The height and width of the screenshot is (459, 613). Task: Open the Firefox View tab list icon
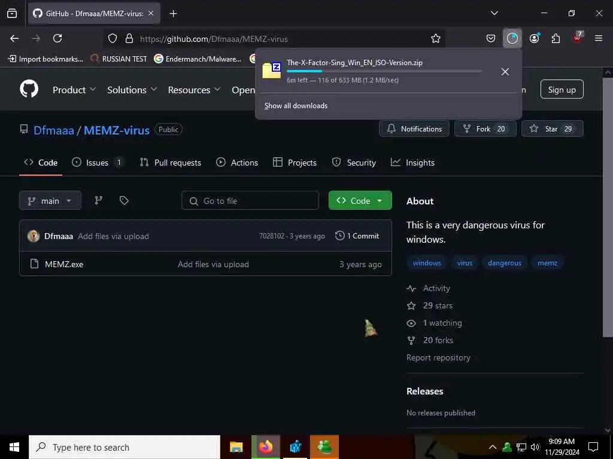(x=12, y=13)
